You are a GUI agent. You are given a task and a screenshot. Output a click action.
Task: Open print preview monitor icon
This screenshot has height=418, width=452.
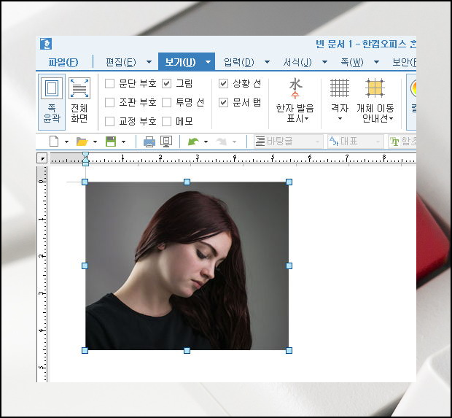[x=166, y=142]
